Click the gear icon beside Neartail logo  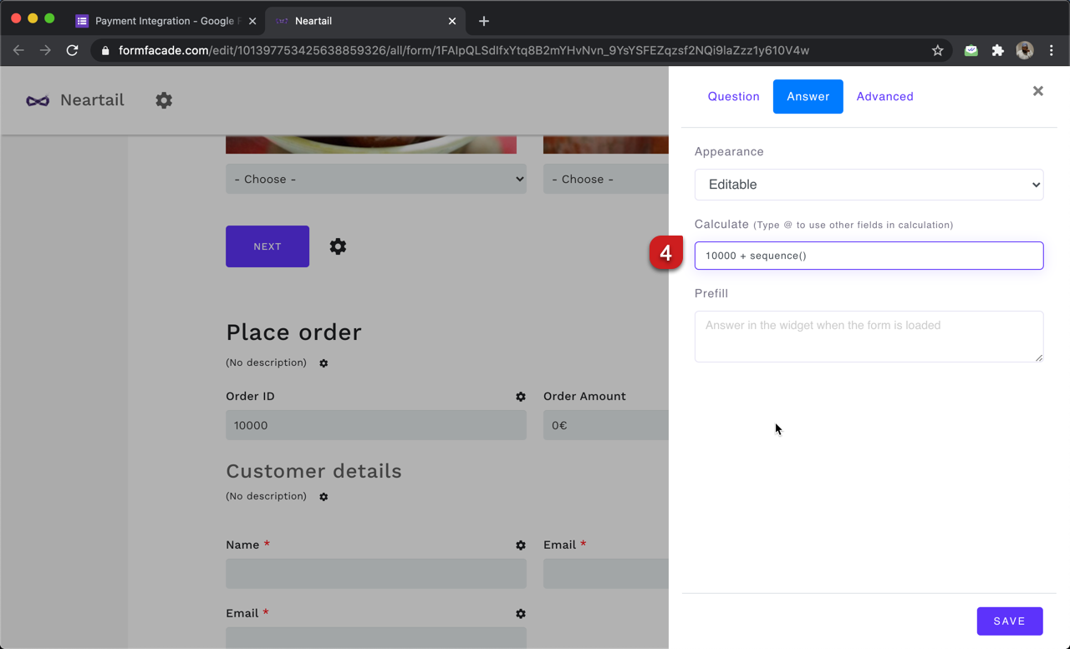(x=164, y=100)
